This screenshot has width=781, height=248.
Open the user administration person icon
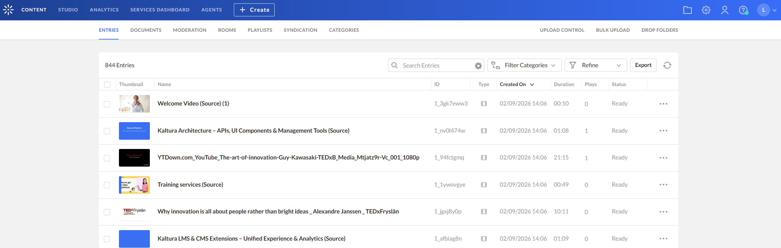click(724, 10)
